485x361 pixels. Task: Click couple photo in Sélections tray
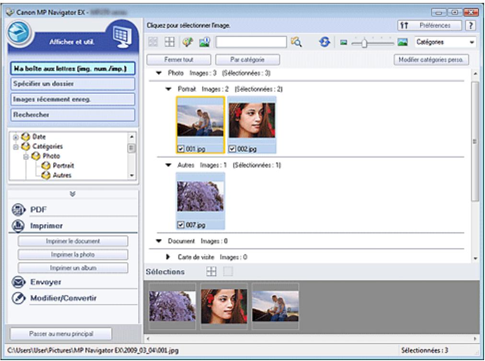pos(275,306)
